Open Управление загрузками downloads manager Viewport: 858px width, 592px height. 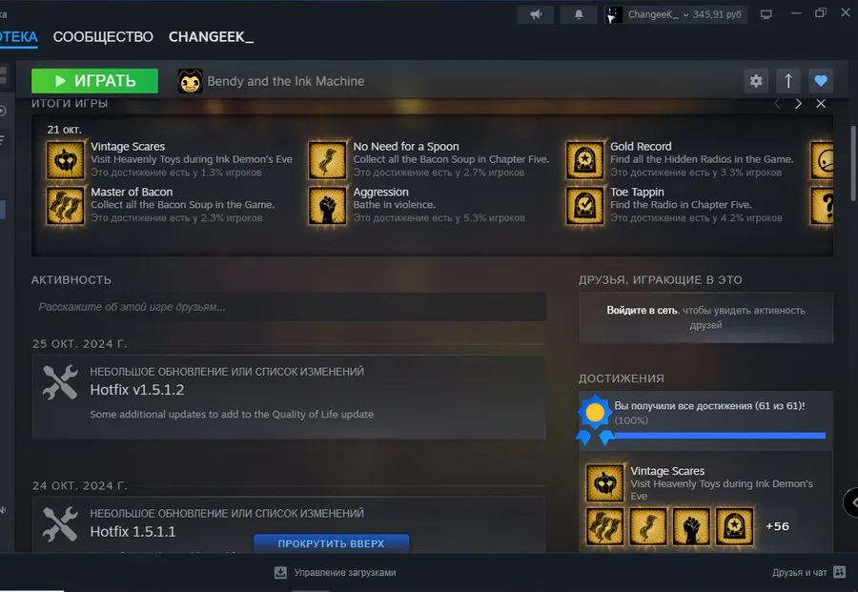point(345,572)
